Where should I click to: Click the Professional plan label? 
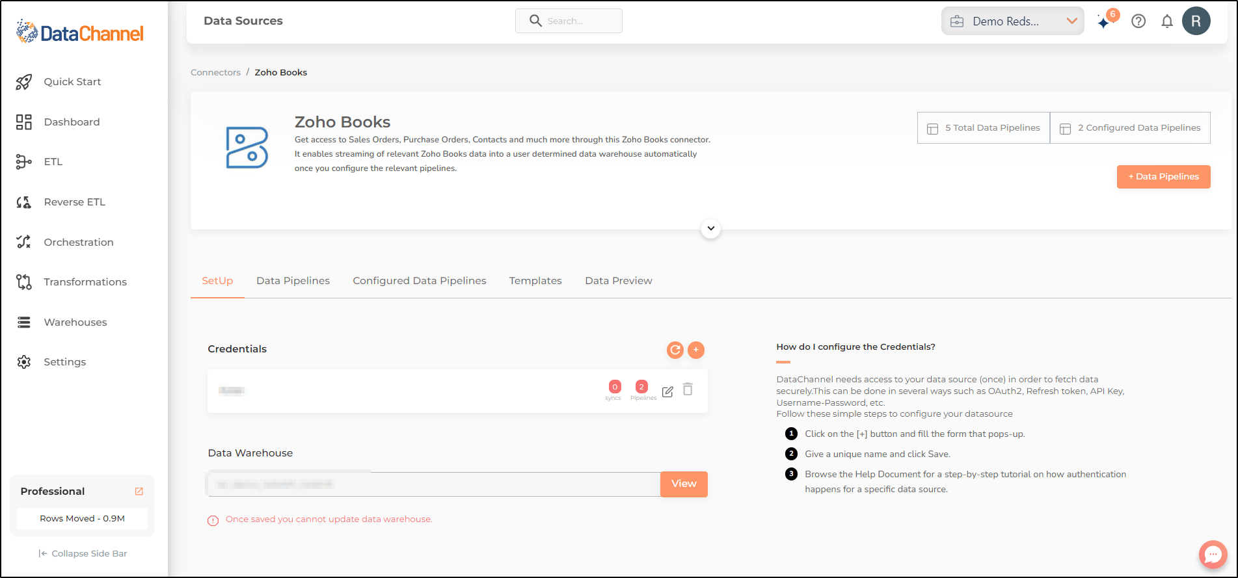(53, 492)
